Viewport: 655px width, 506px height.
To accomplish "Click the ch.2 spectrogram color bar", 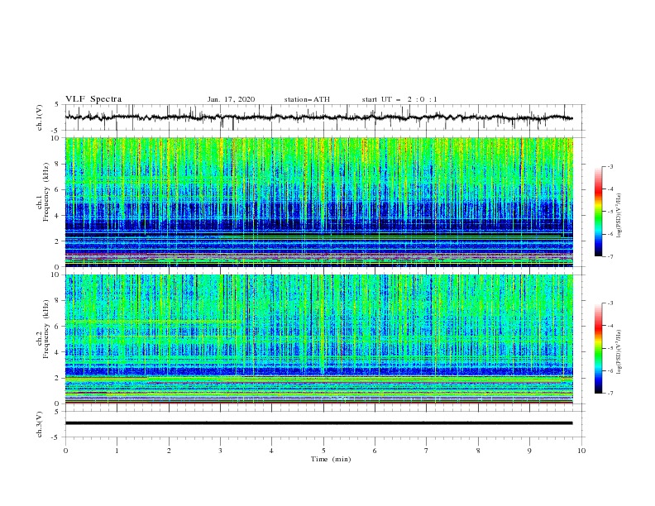I will (x=598, y=348).
